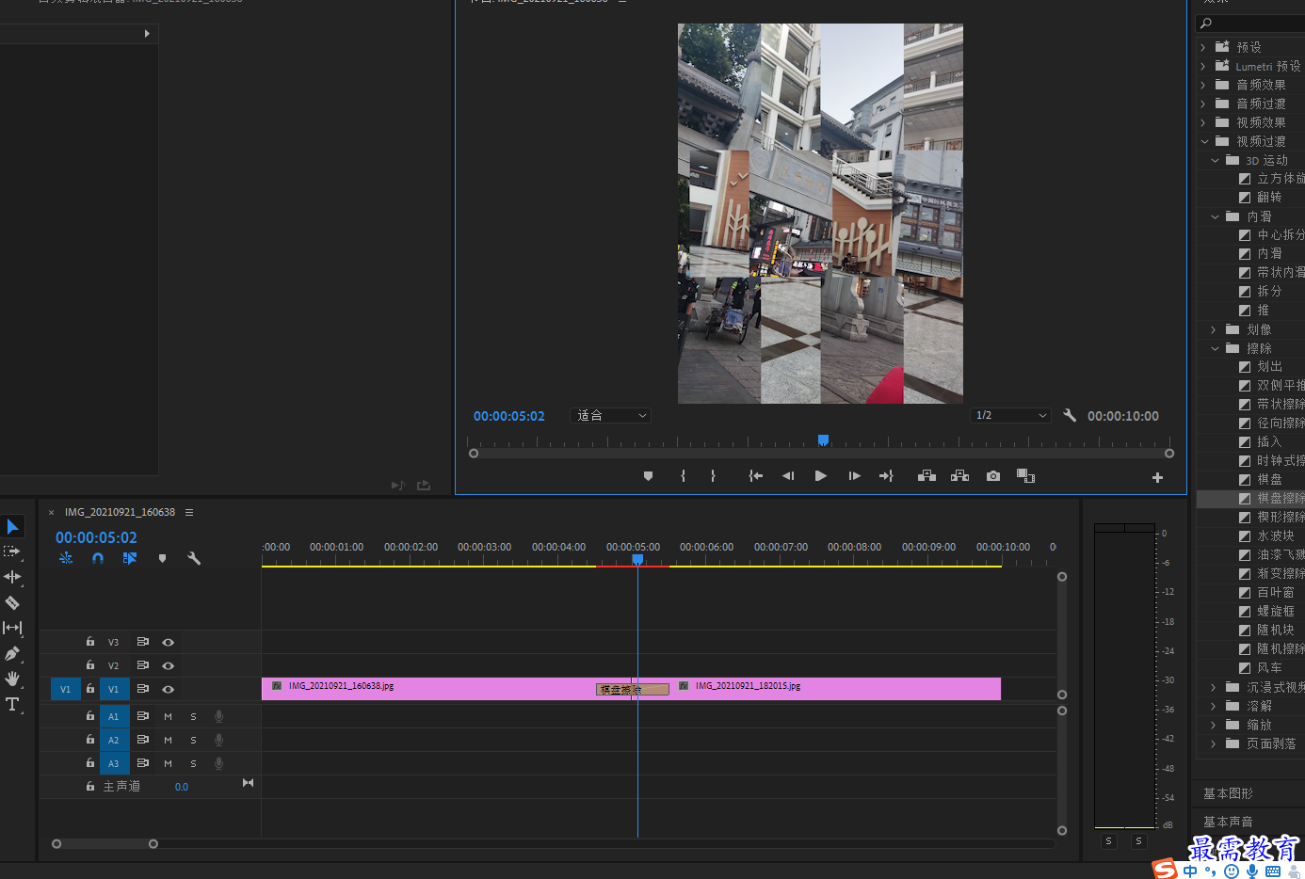This screenshot has width=1305, height=879.
Task: Hide track V3 with eye icon
Action: pyautogui.click(x=168, y=642)
